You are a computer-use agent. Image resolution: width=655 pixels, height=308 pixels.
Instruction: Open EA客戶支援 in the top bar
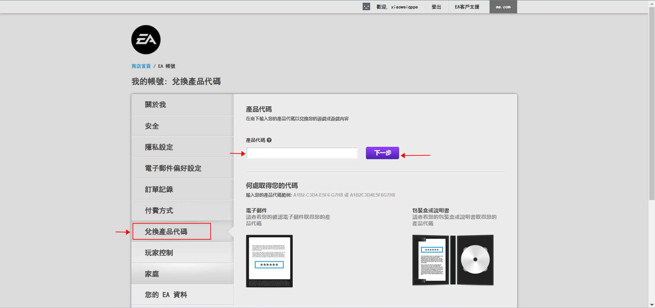467,7
